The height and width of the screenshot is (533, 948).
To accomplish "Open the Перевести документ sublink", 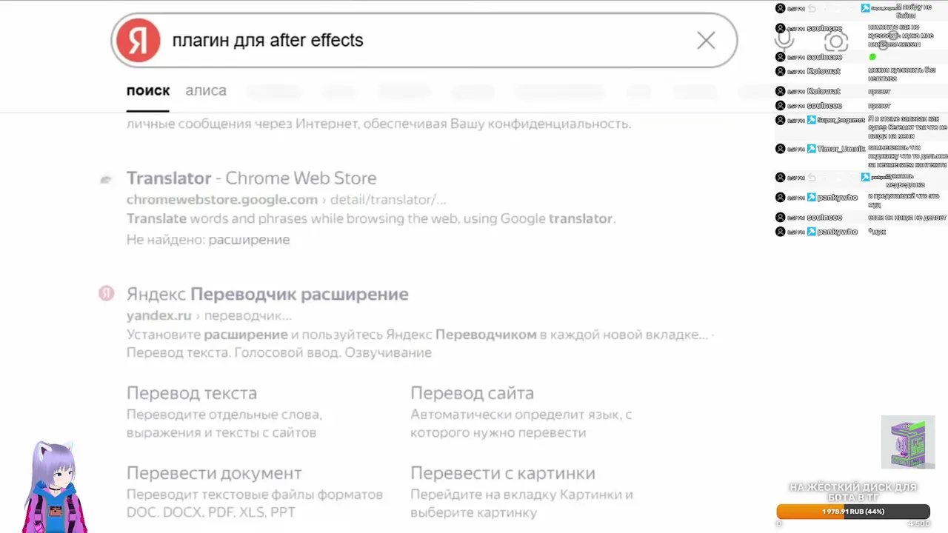I will coord(214,473).
